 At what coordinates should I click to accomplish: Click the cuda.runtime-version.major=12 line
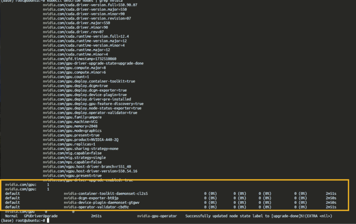[85, 41]
